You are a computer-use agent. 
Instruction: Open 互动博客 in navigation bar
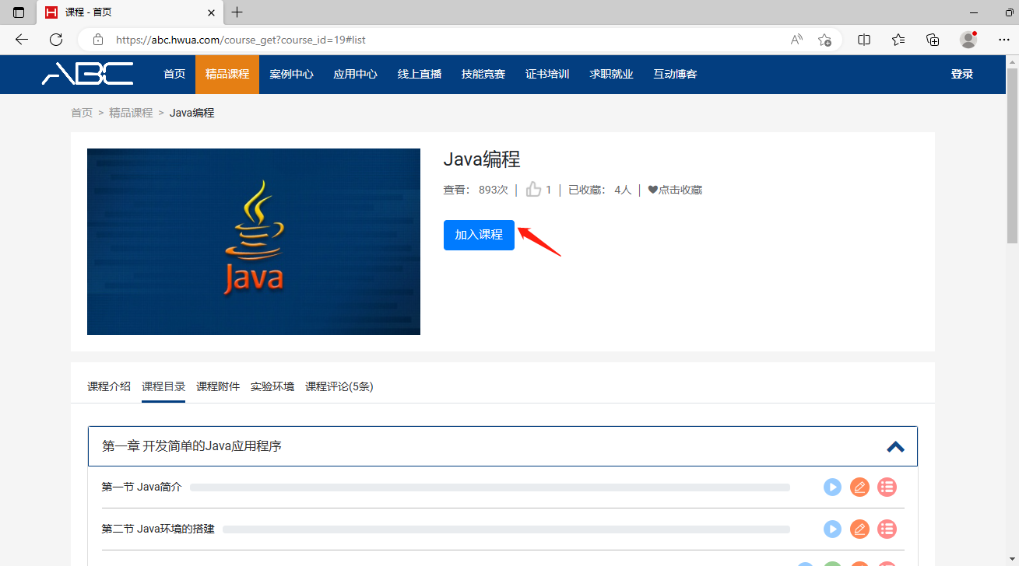coord(675,74)
